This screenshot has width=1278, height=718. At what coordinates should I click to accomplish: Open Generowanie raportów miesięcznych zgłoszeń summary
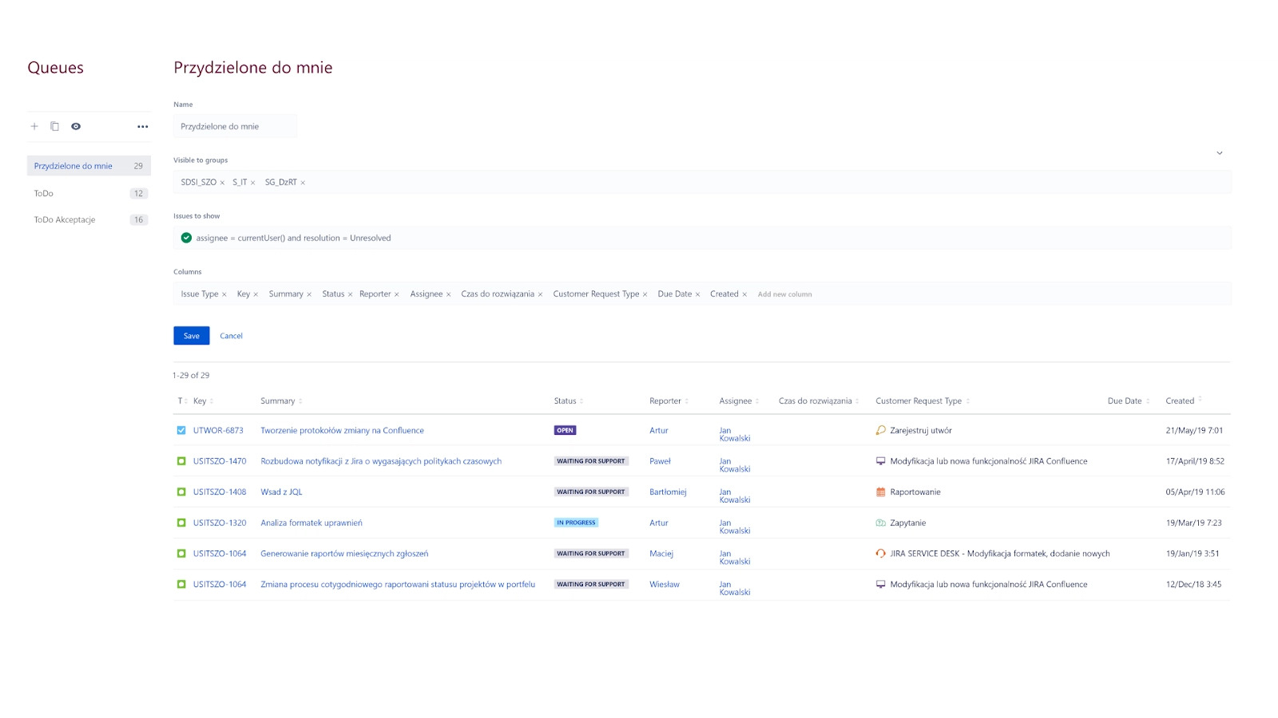(x=344, y=554)
